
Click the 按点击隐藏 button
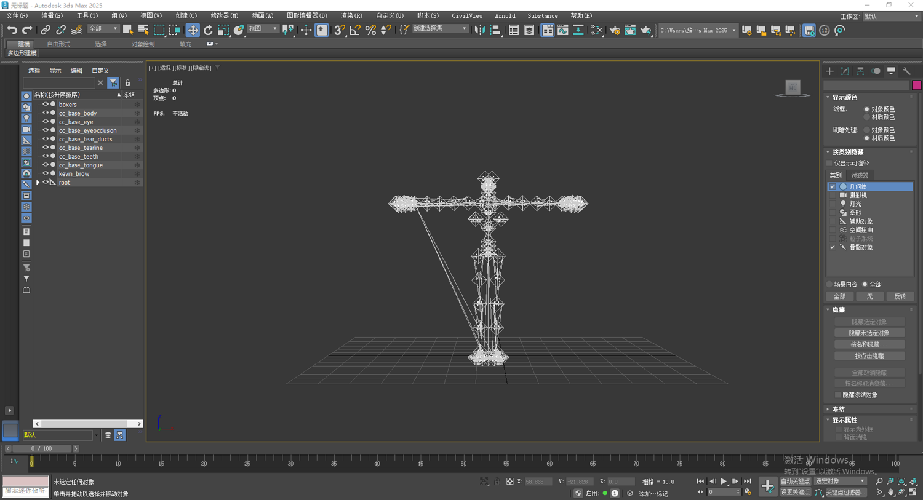[x=869, y=356]
